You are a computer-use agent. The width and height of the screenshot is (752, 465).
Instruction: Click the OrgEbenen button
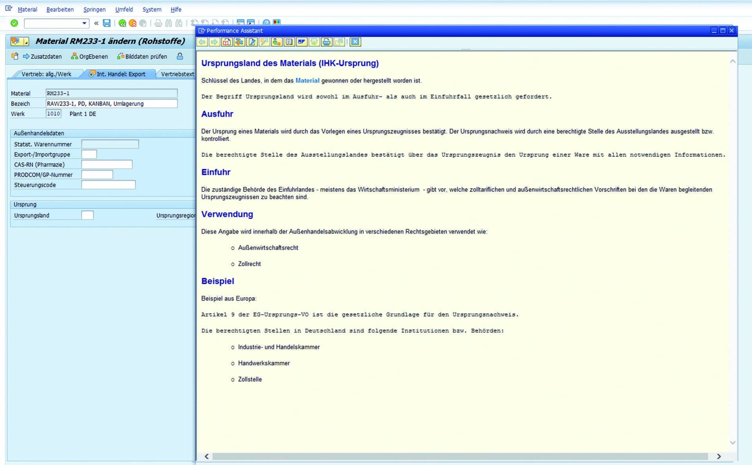(89, 56)
